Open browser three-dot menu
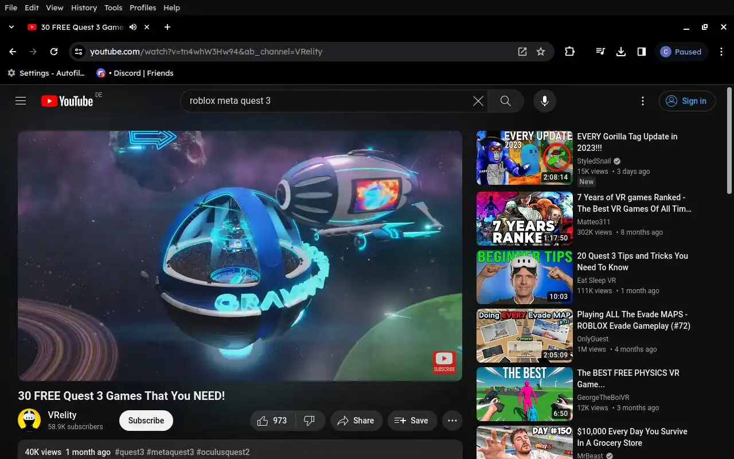This screenshot has height=459, width=734. (x=721, y=52)
